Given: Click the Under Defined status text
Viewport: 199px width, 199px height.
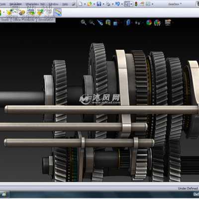Looking at the screenshot, I should click(188, 189).
